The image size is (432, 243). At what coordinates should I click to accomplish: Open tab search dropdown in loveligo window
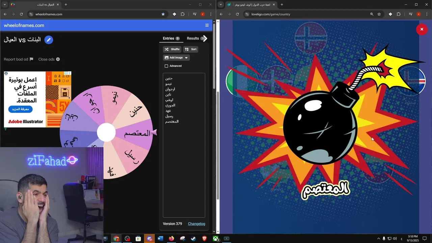(x=220, y=4)
